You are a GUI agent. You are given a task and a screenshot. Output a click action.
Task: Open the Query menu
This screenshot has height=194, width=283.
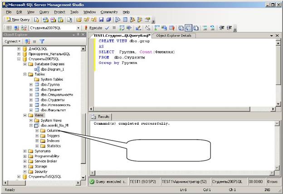point(44,12)
